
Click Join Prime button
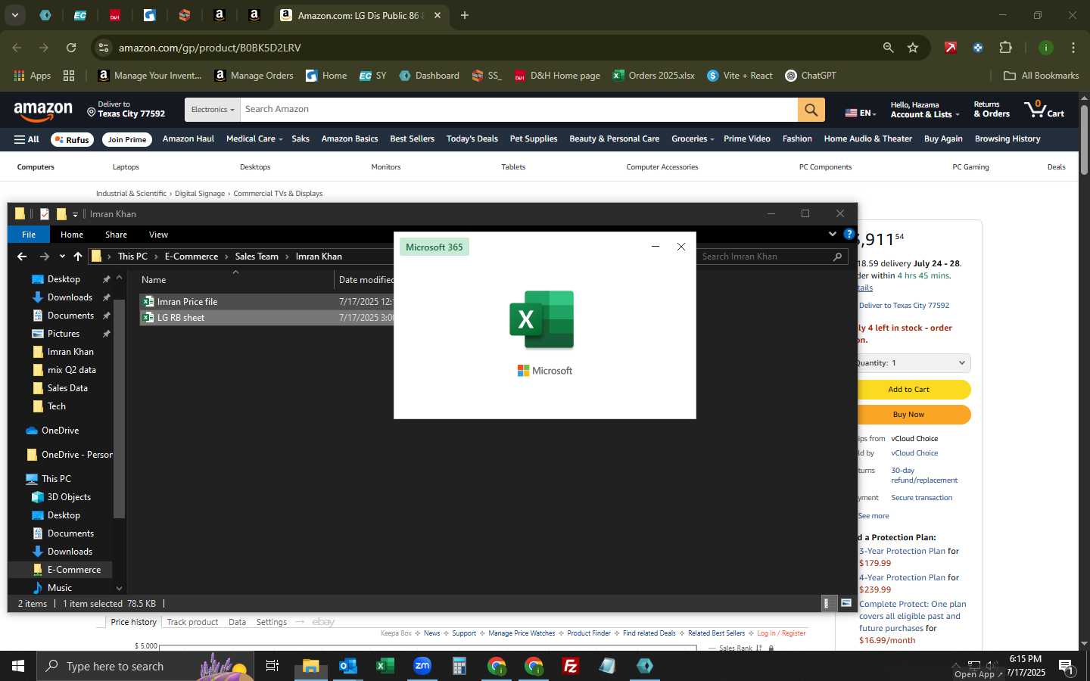[x=127, y=140]
